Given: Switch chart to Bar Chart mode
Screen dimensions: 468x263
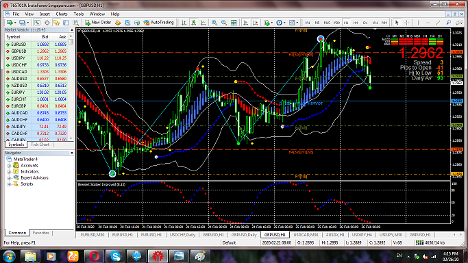Looking at the screenshot, I should pos(184,23).
